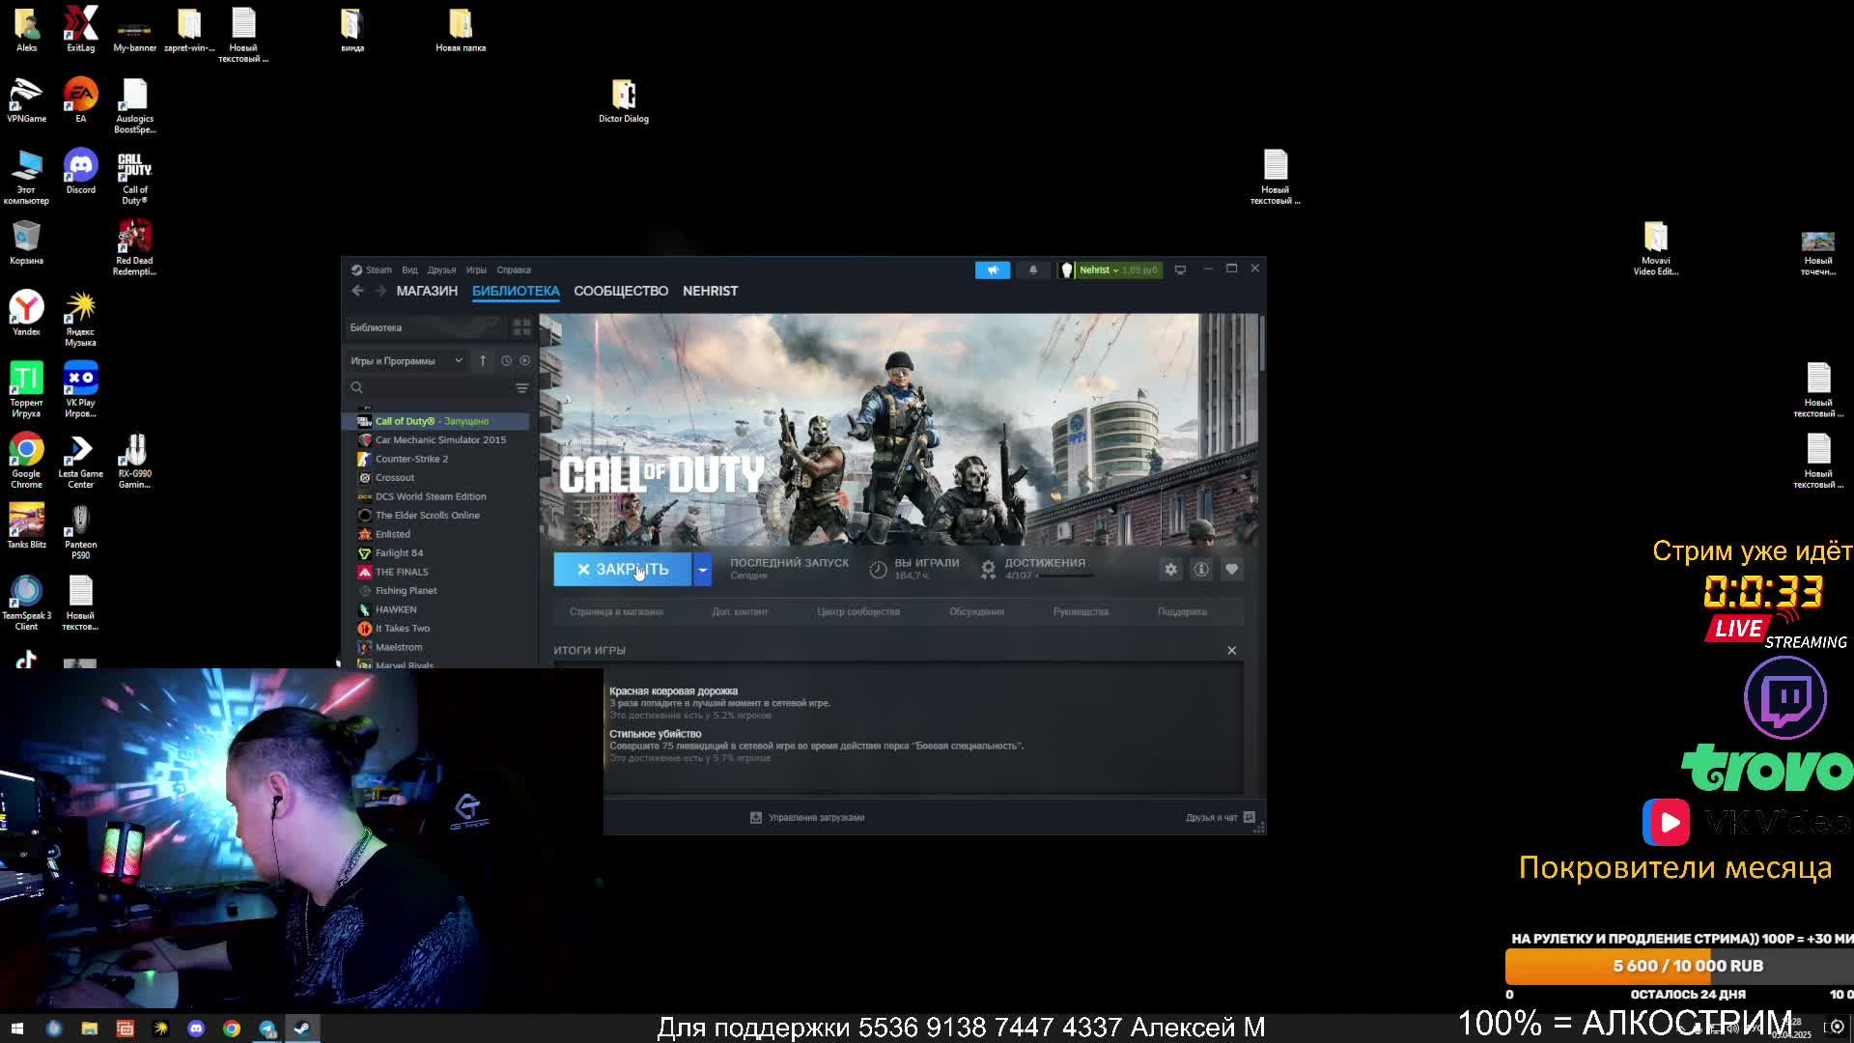Switch to Big Picture mode icon
The image size is (1854, 1043).
(x=1180, y=270)
